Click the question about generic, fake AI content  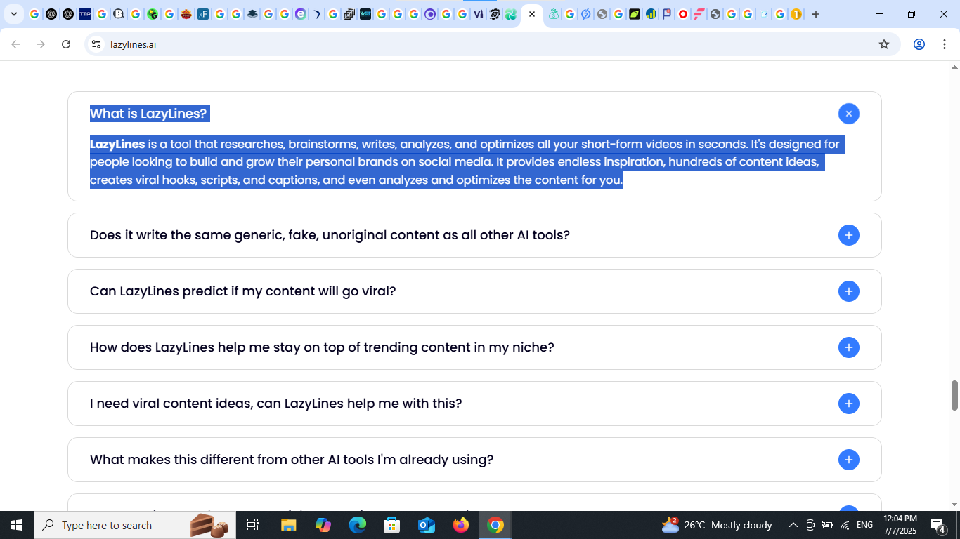point(330,235)
